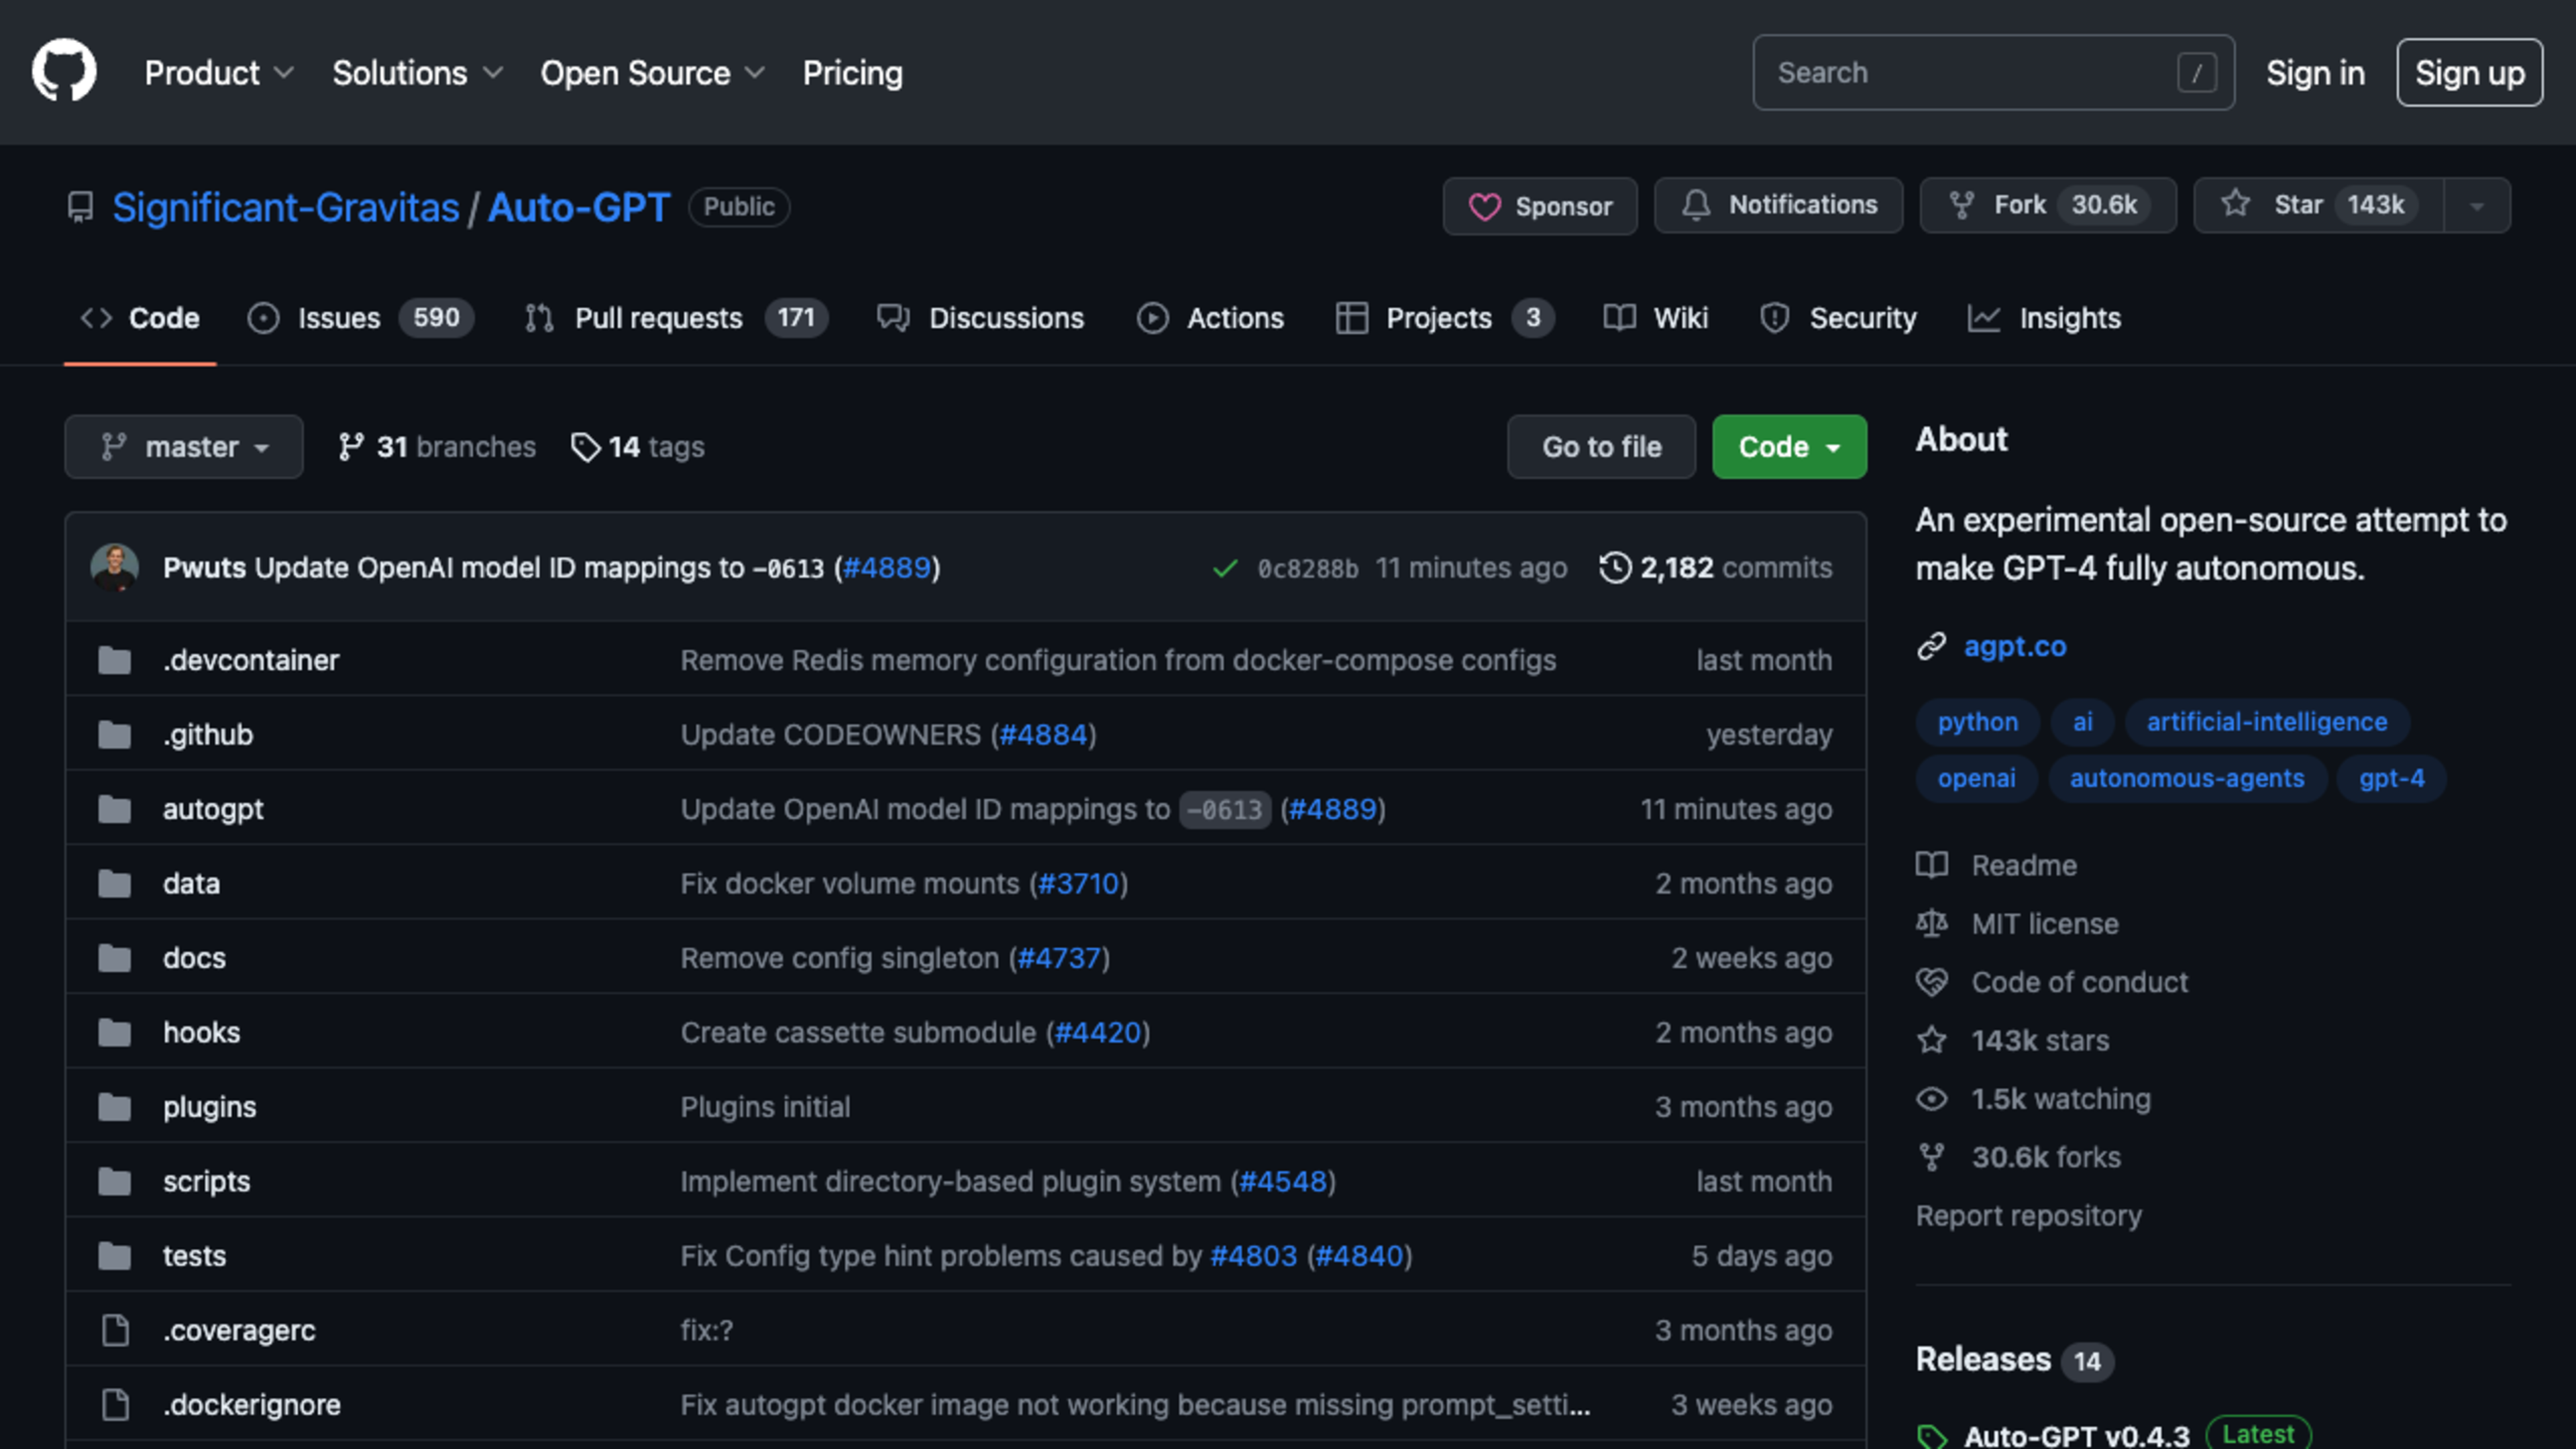Expand the Star lists dropdown arrow
The width and height of the screenshot is (2576, 1449).
[2477, 206]
